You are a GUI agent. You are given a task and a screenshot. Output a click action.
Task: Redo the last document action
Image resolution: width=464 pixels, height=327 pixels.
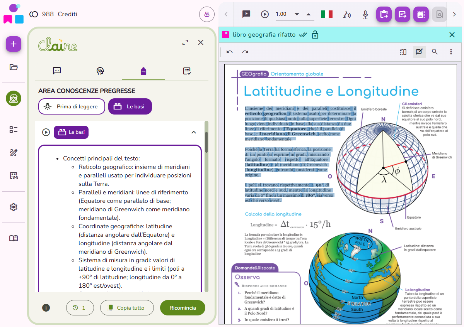(x=245, y=52)
